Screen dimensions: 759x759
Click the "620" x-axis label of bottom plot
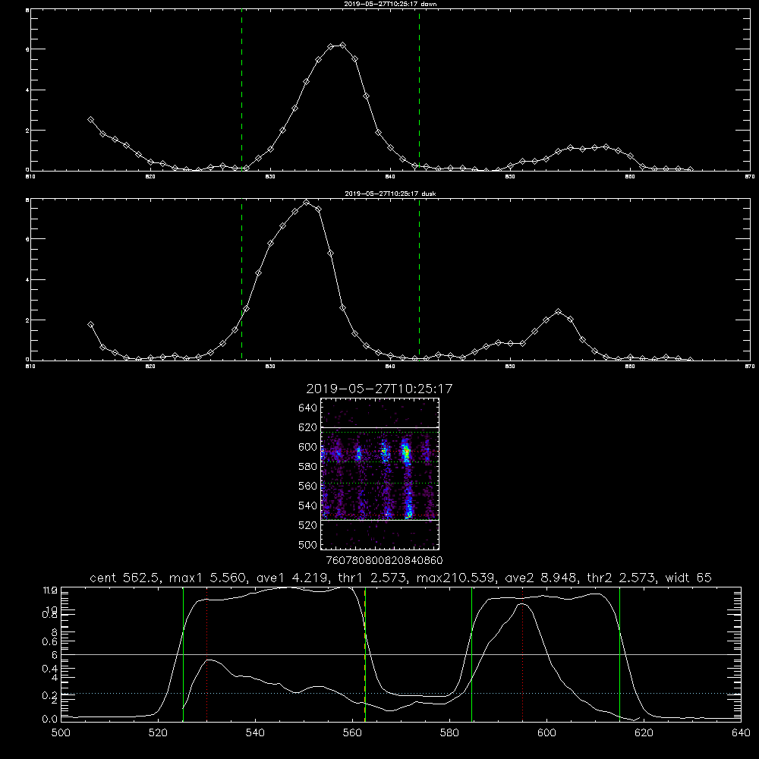pyautogui.click(x=644, y=733)
